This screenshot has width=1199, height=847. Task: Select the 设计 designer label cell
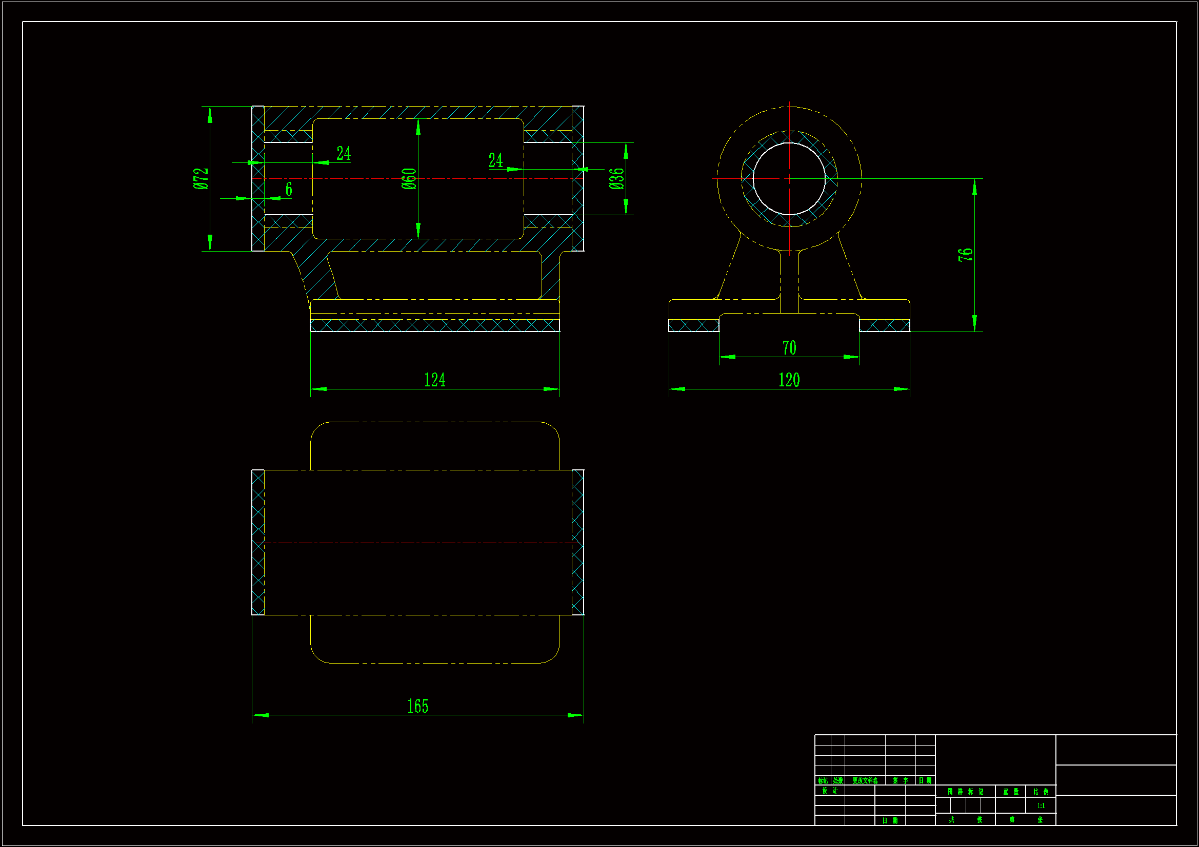click(829, 791)
